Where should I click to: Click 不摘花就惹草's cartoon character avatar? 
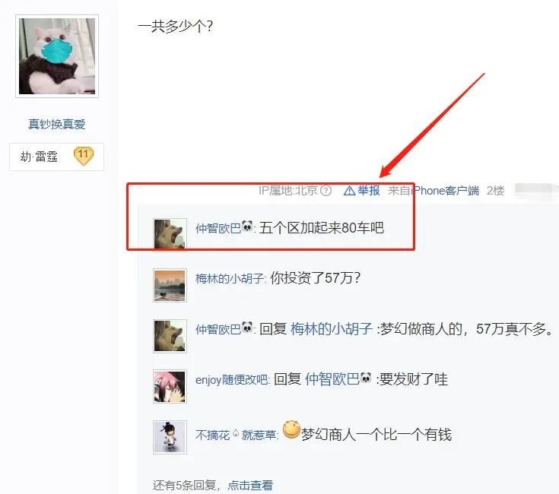coord(170,437)
